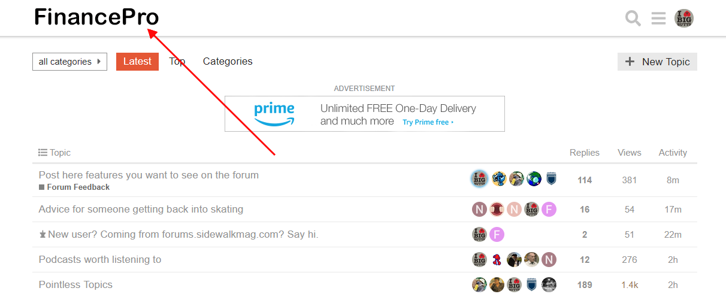
Task: Expand the all categories dropdown
Action: [x=69, y=62]
